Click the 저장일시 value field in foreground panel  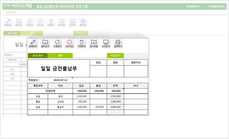point(136,55)
